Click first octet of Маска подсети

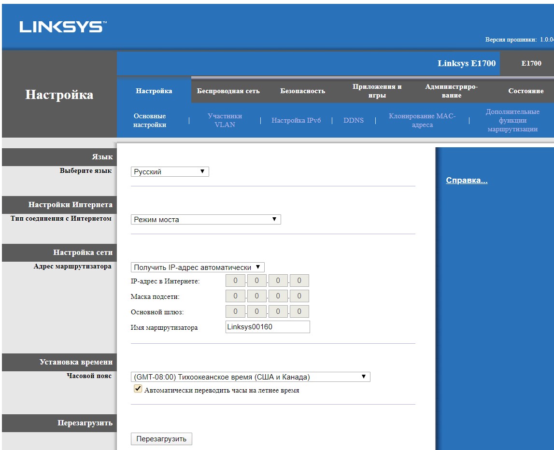(x=235, y=296)
